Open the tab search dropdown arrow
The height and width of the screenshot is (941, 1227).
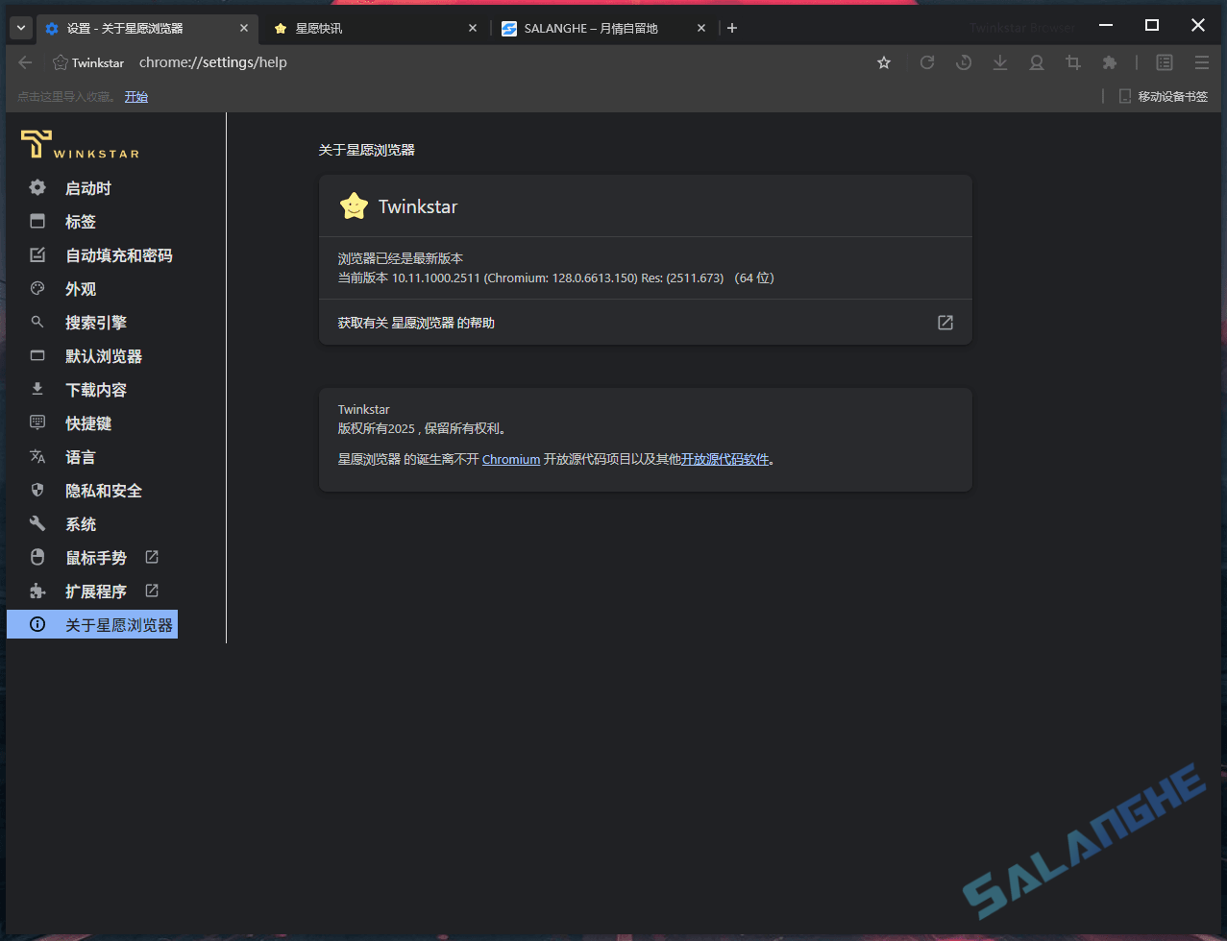[19, 27]
